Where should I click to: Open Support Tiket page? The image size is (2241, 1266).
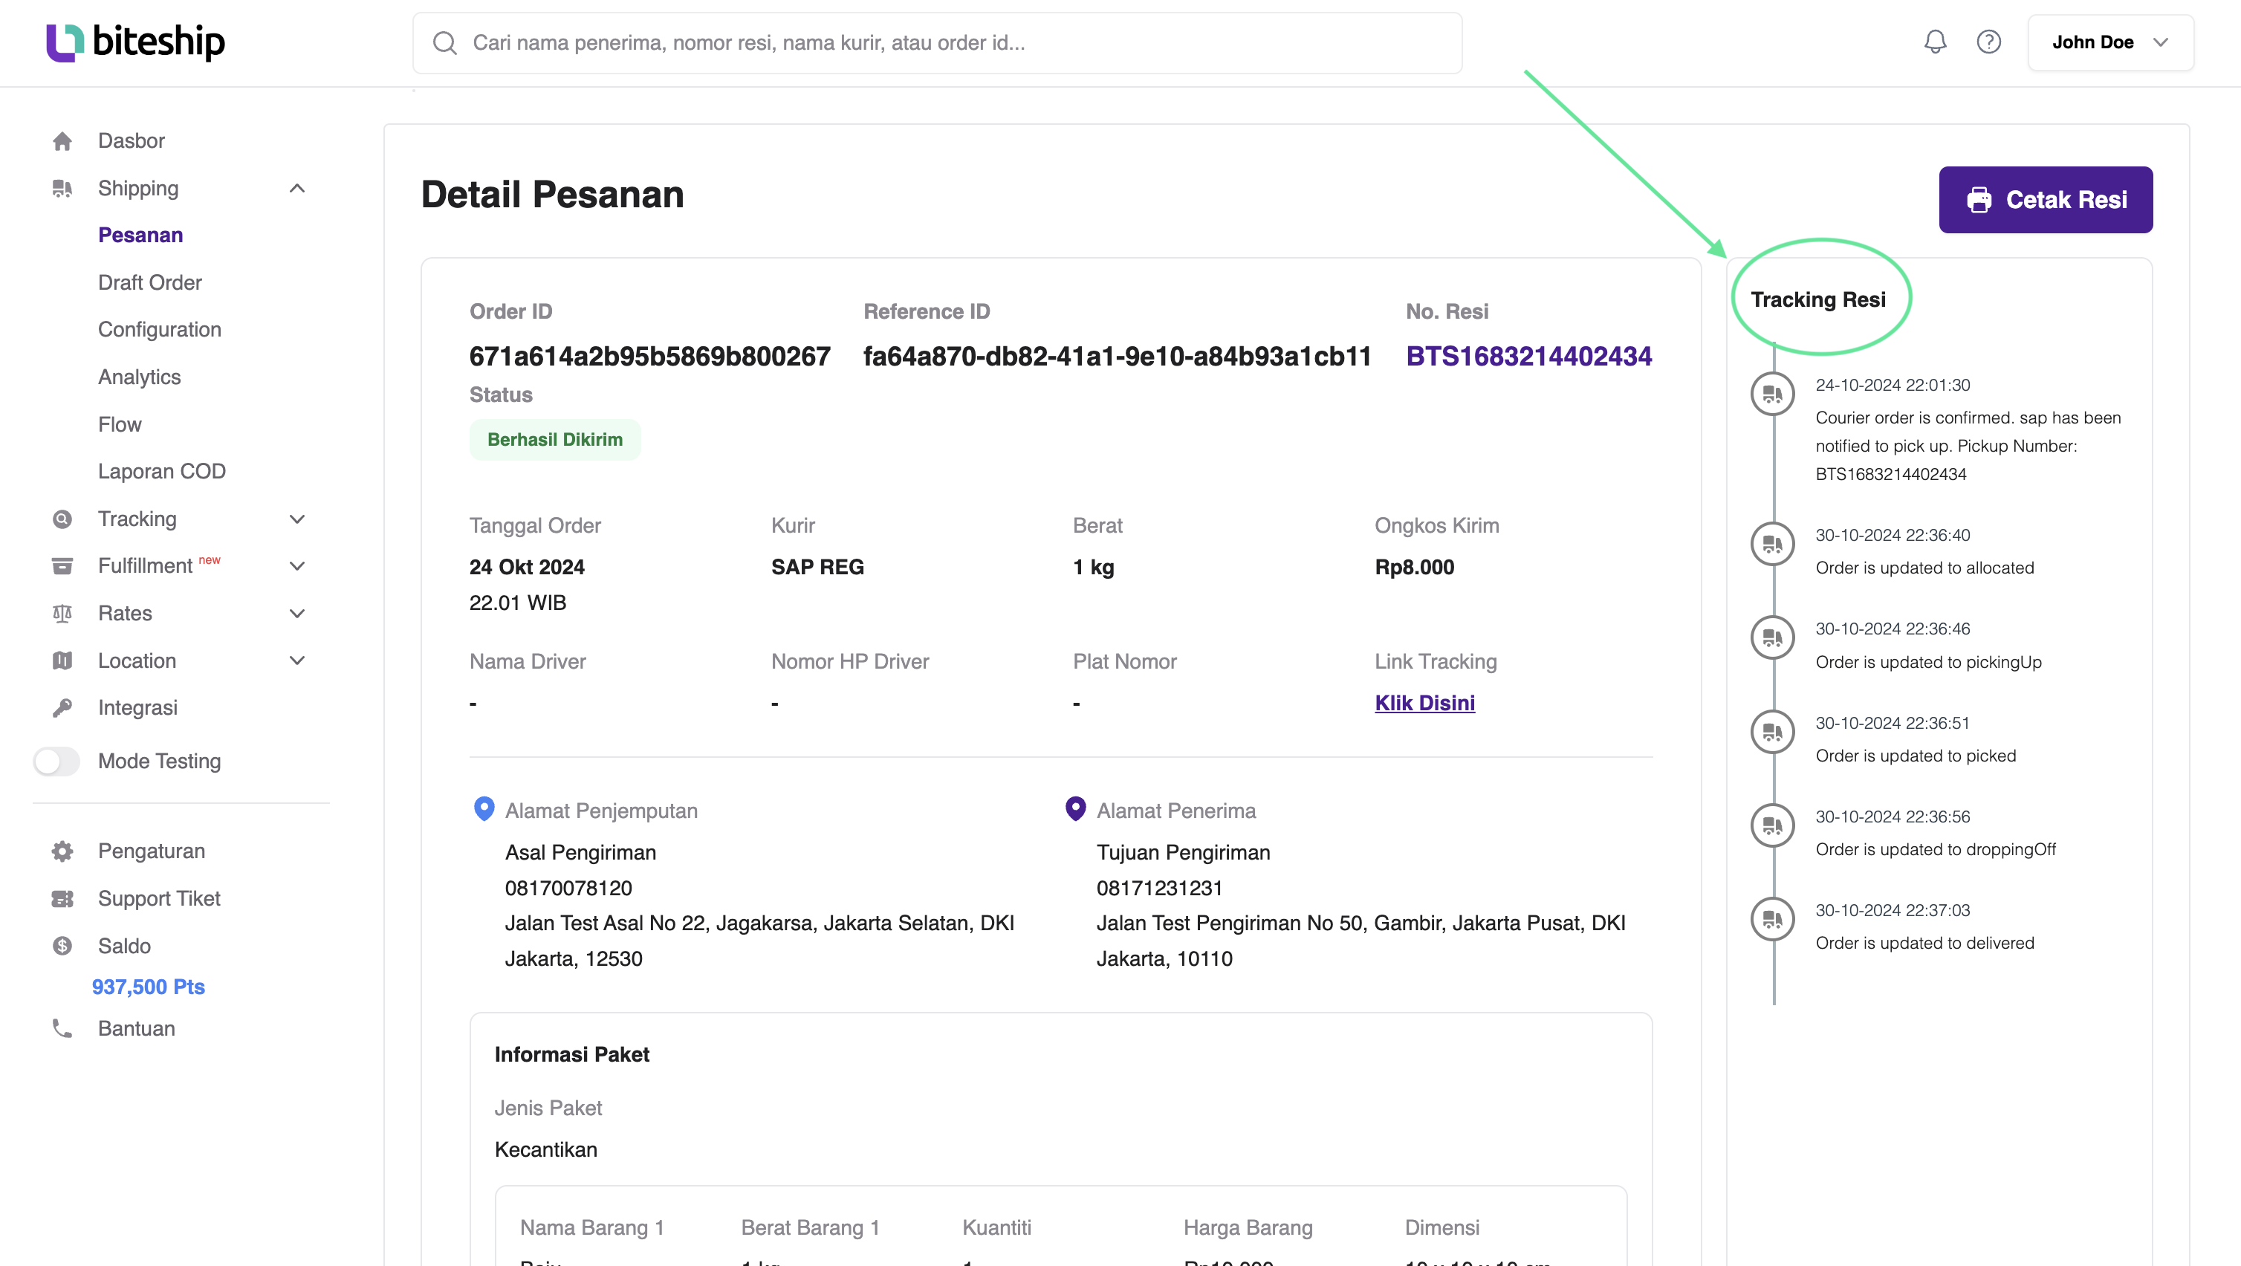[x=159, y=899]
